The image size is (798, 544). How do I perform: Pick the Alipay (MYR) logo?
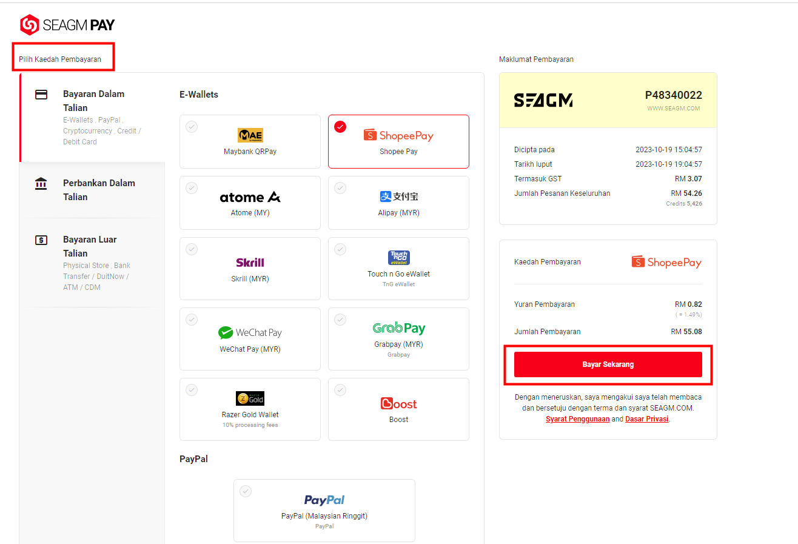click(x=398, y=196)
